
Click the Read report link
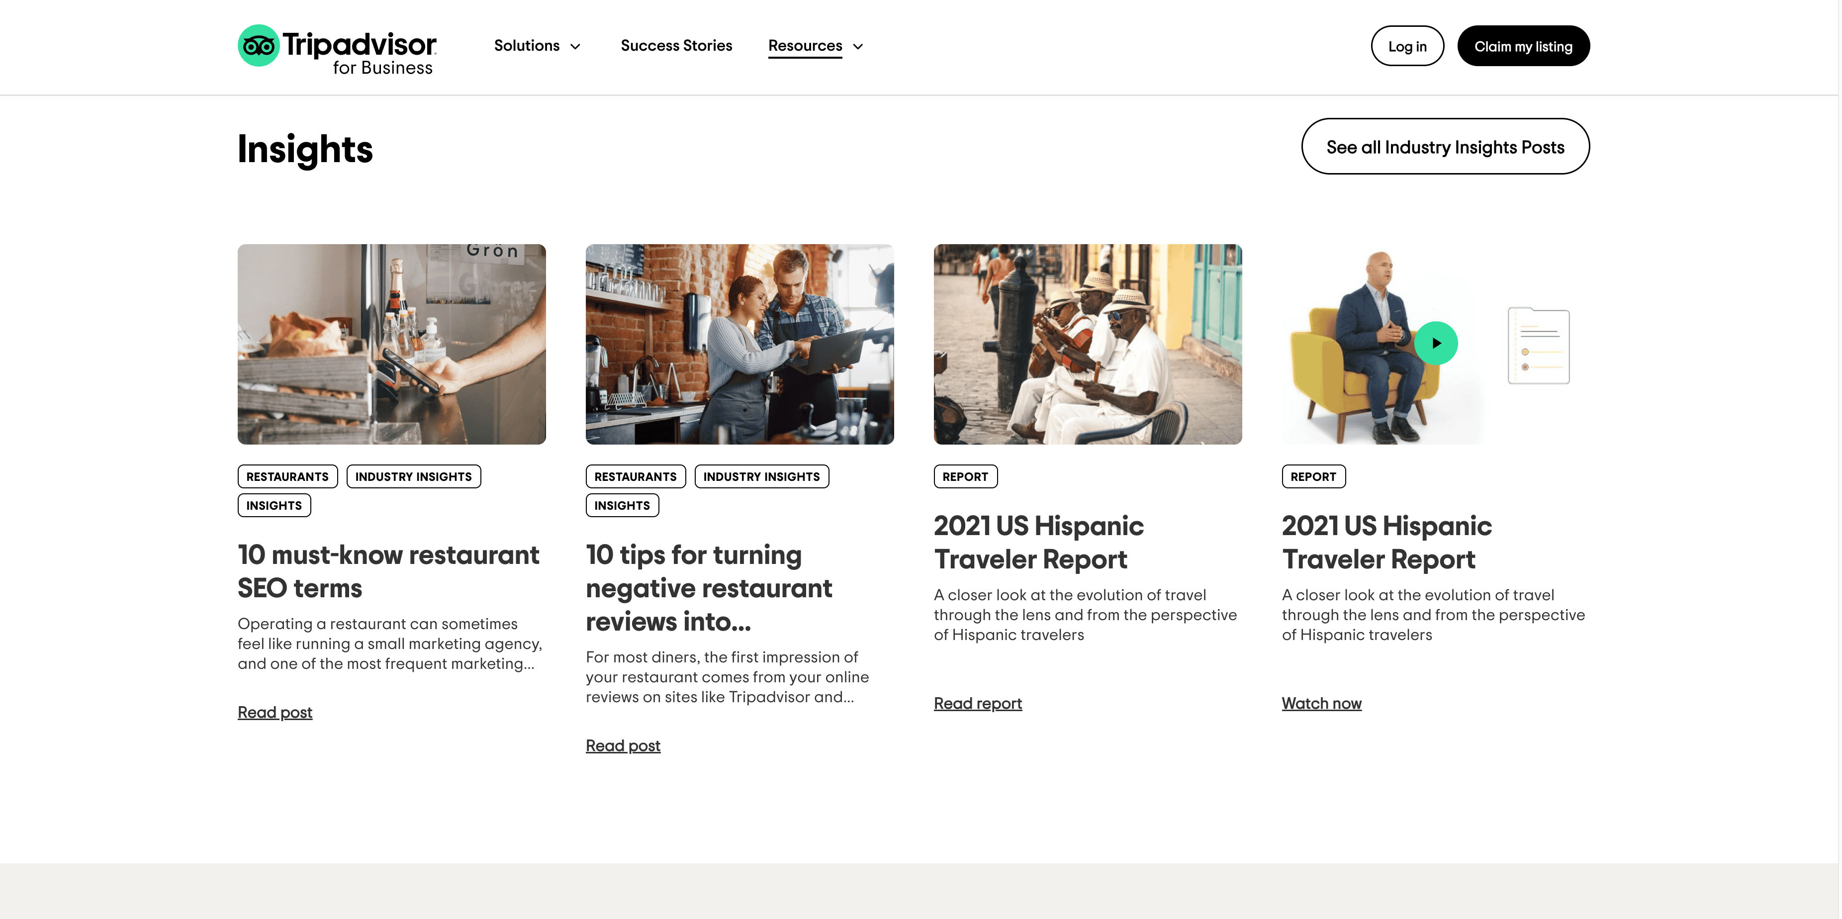(x=977, y=704)
